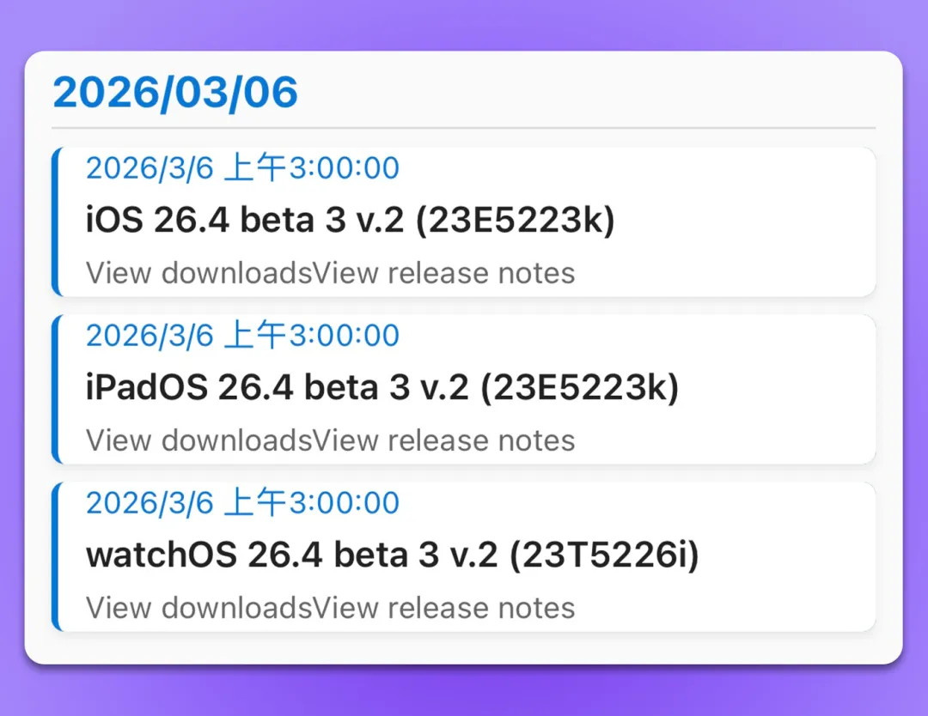Open release notes for iOS 26.4 beta 3
Screen dimensions: 928x716
pyautogui.click(x=443, y=273)
